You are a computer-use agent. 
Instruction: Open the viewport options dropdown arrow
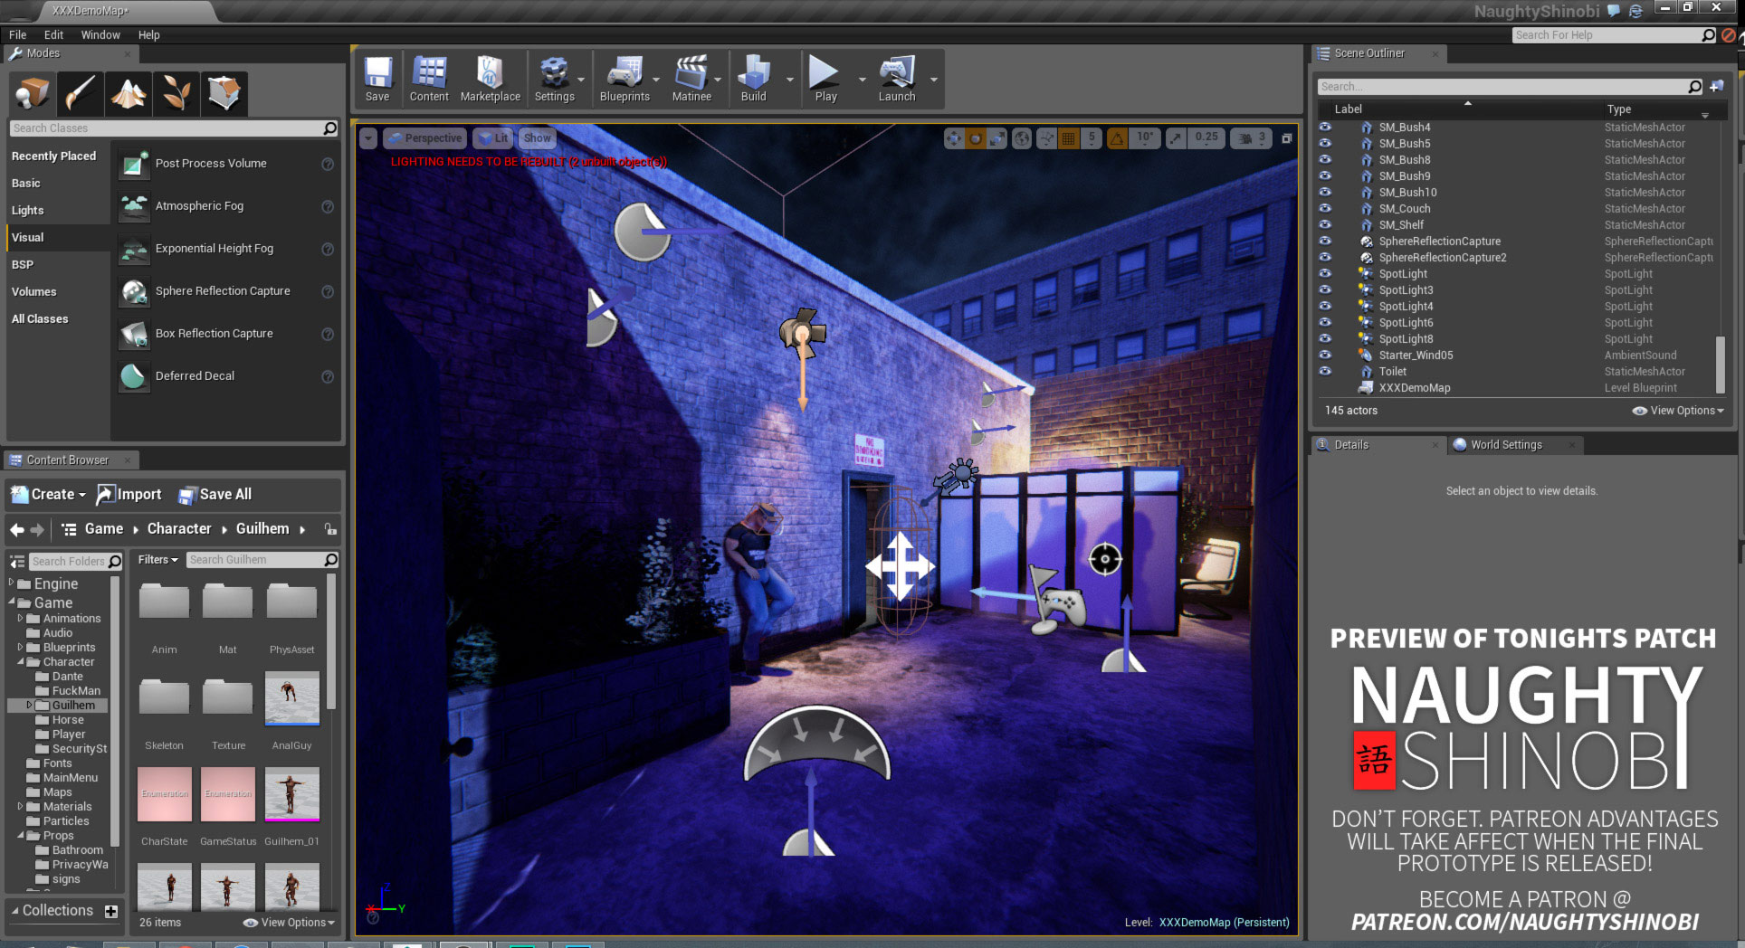pos(368,138)
